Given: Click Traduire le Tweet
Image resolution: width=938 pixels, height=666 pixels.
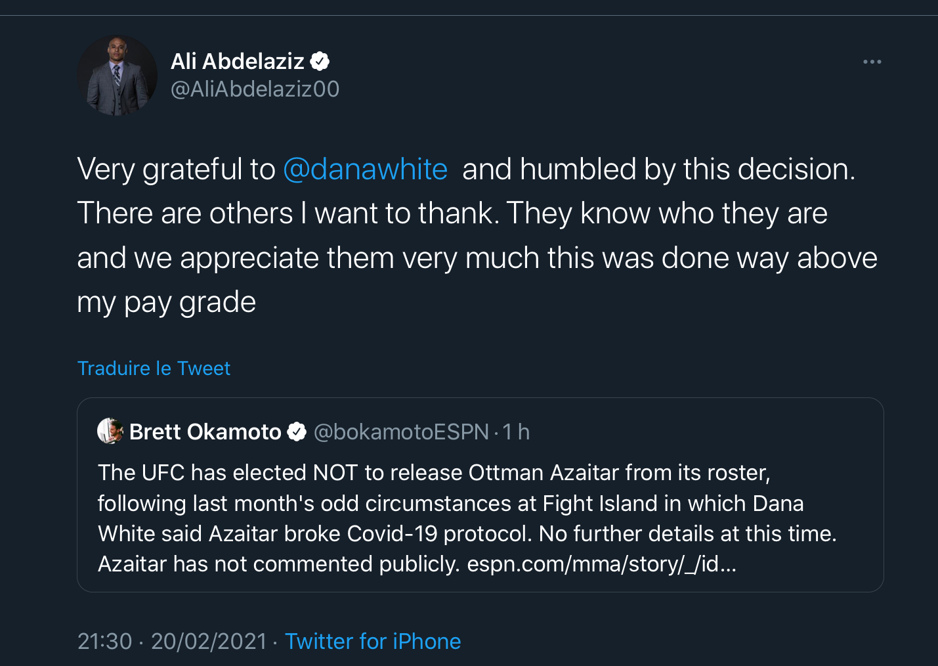Looking at the screenshot, I should pyautogui.click(x=154, y=368).
